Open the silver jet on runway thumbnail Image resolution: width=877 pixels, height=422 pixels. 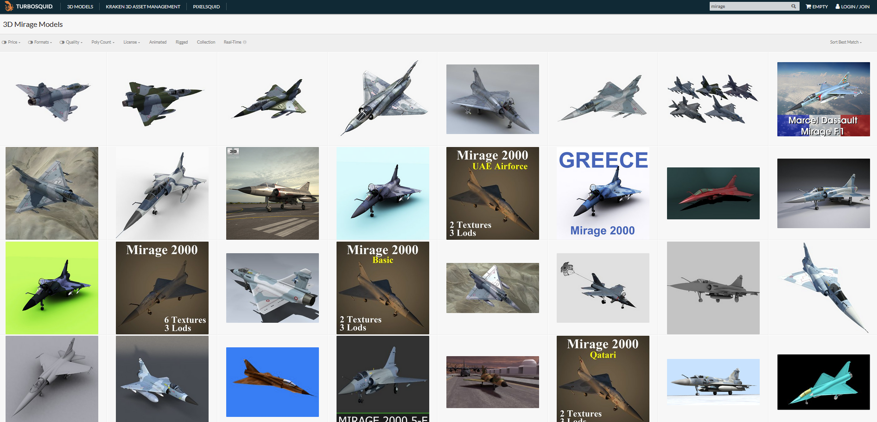[273, 193]
